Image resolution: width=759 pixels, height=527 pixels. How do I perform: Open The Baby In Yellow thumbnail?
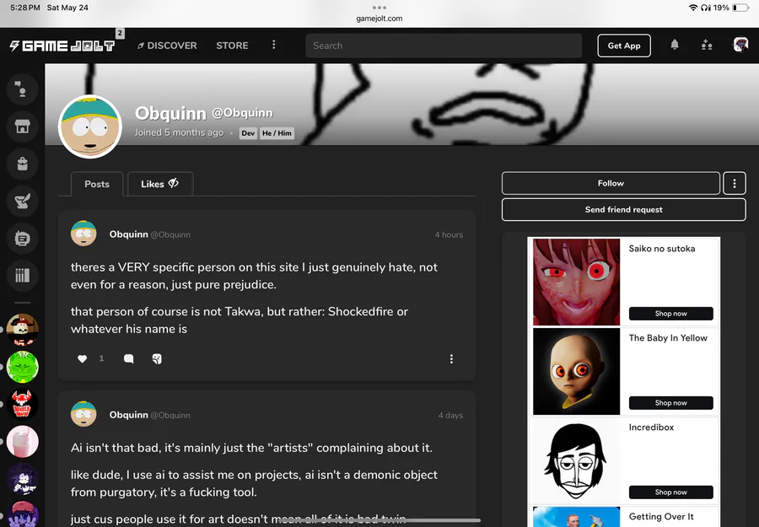[x=576, y=371]
